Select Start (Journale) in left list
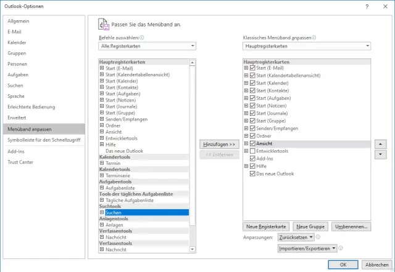The image size is (395, 272). pyautogui.click(x=121, y=106)
